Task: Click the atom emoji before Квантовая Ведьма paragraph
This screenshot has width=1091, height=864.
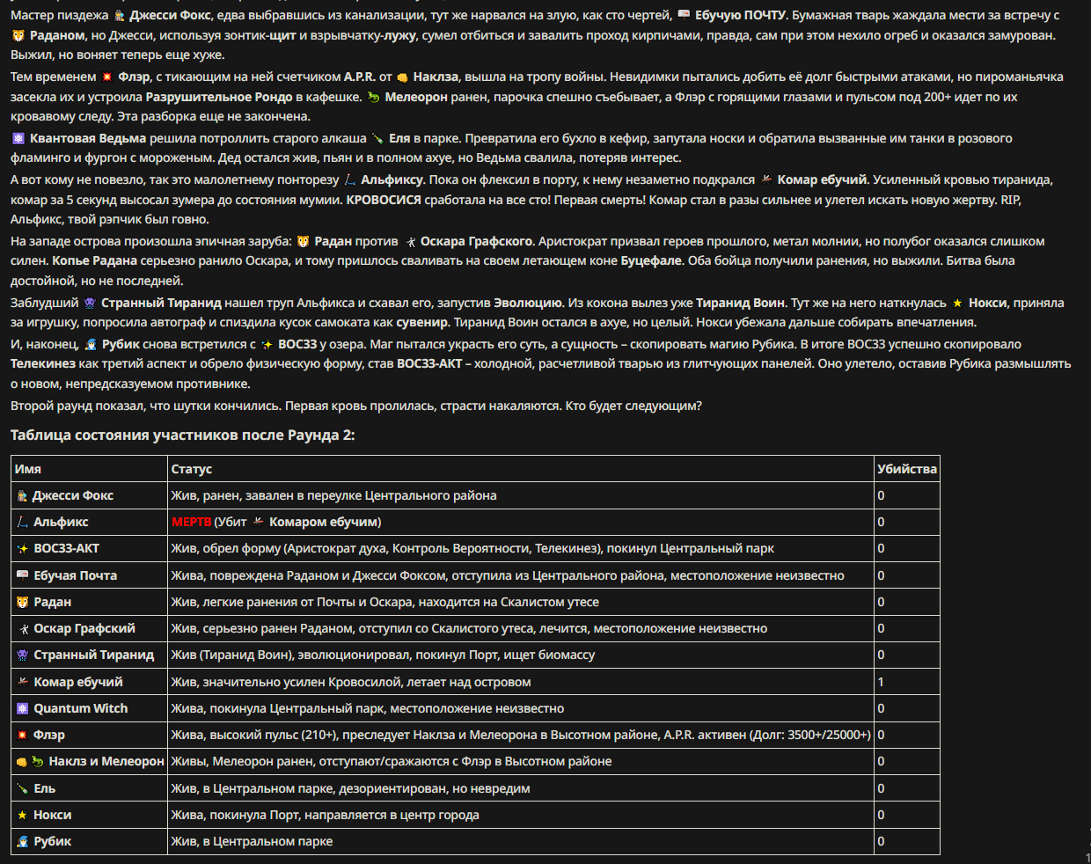Action: tap(18, 139)
